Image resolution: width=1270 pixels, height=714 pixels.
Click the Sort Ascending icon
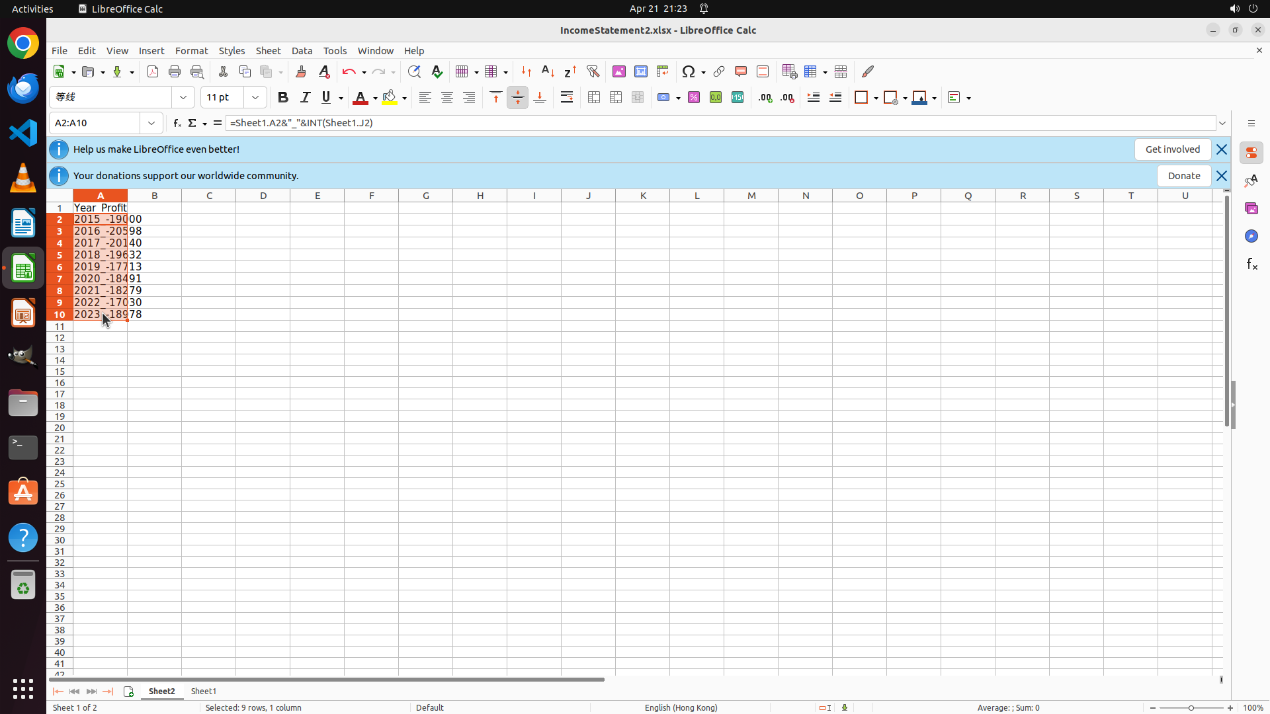click(548, 72)
